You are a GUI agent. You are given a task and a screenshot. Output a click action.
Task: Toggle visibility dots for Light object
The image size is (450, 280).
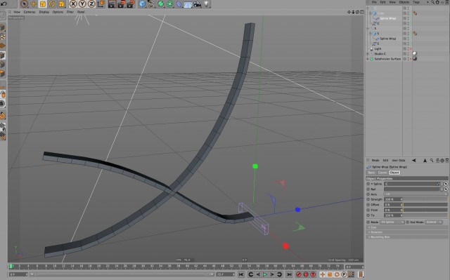coord(408,48)
